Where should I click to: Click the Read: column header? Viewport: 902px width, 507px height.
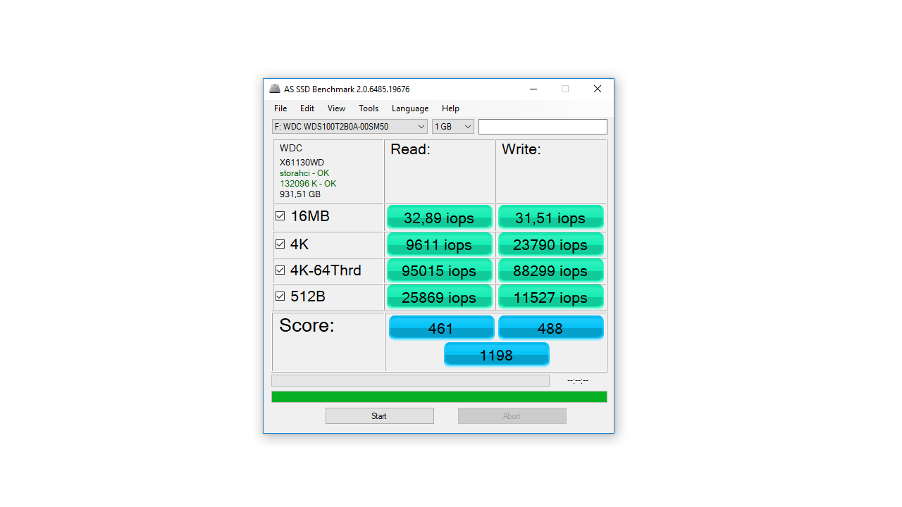pyautogui.click(x=410, y=149)
